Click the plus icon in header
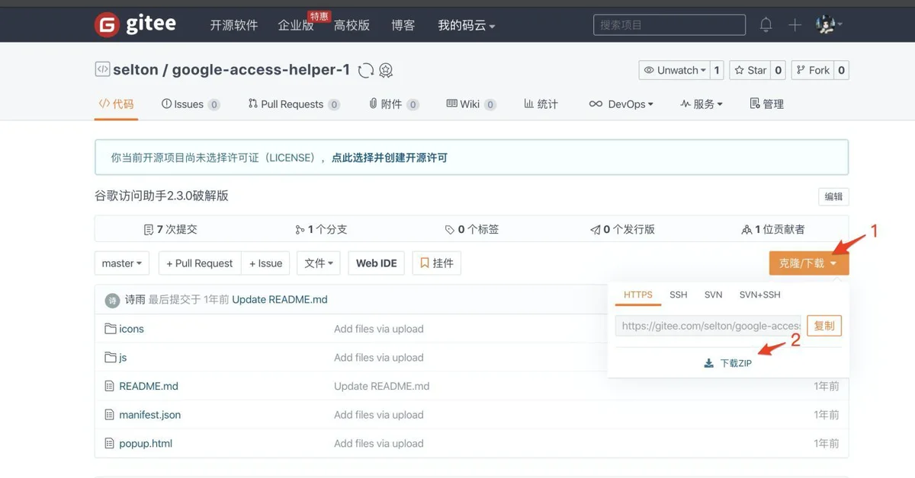 tap(795, 25)
